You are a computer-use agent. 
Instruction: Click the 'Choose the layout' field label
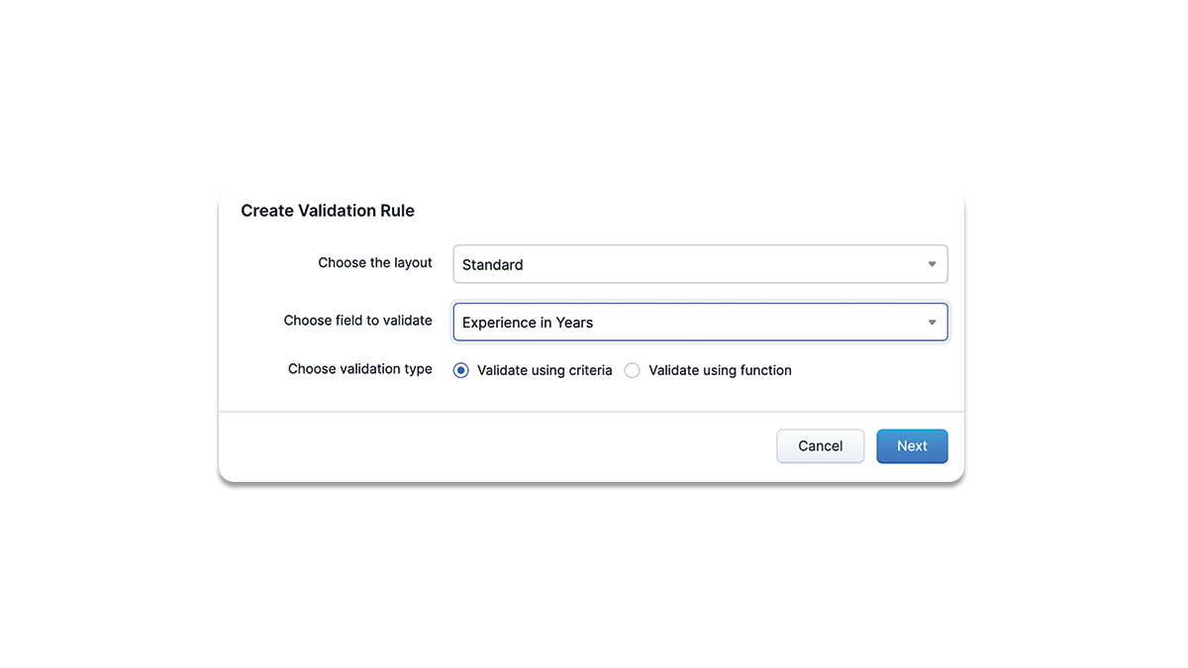coord(375,263)
